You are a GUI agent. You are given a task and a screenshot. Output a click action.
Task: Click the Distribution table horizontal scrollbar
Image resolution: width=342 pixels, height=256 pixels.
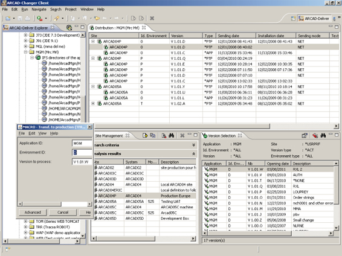click(x=182, y=126)
